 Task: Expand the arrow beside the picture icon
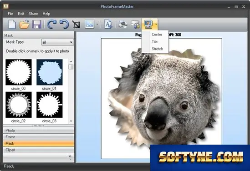pos(97,25)
